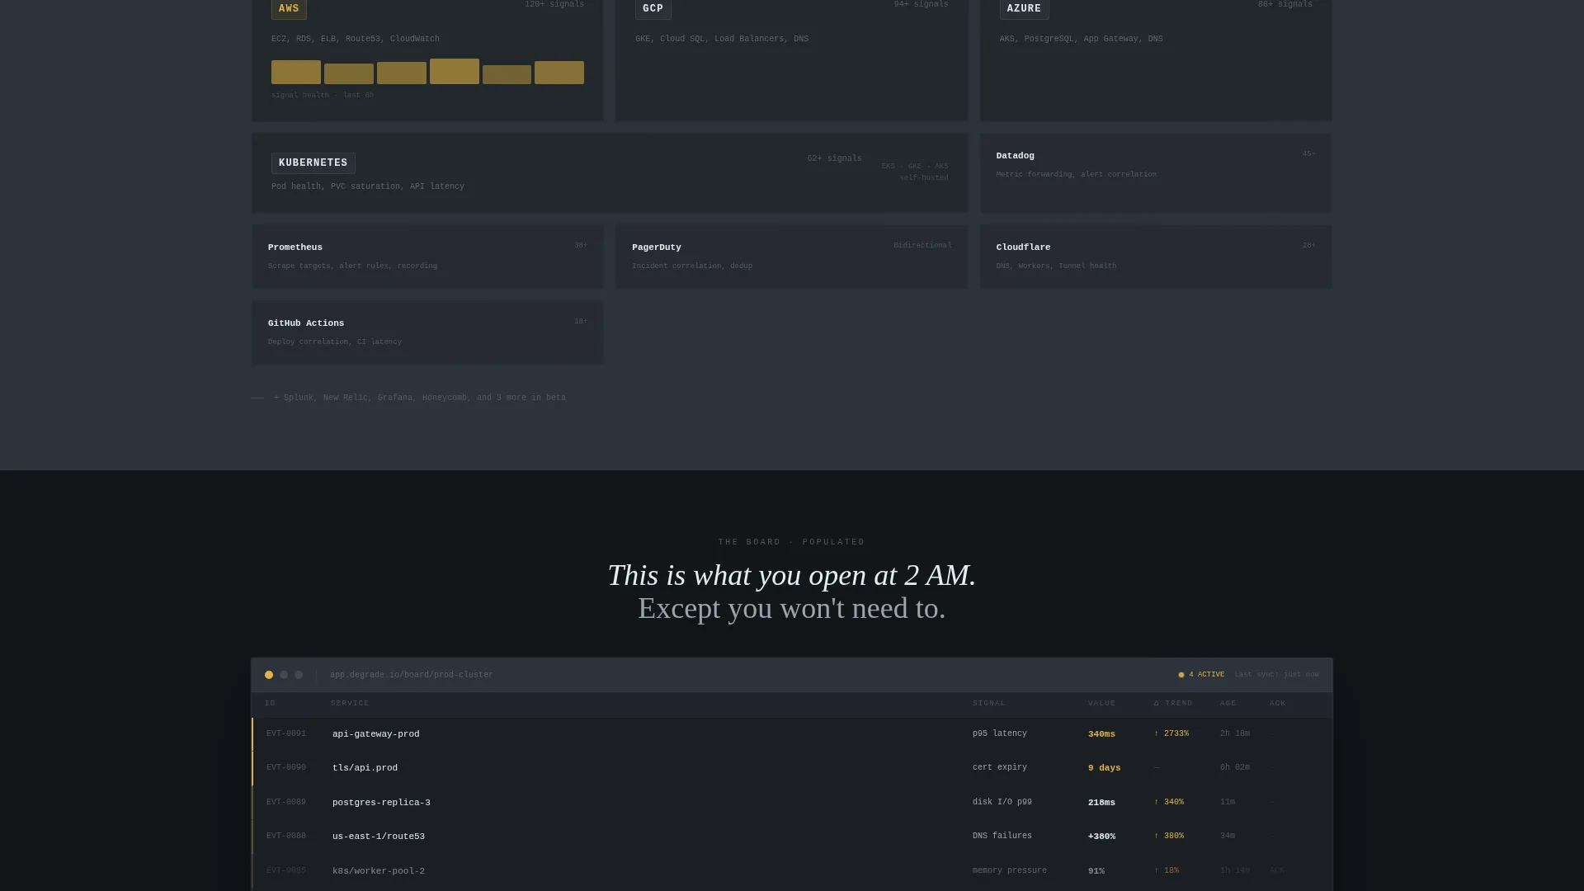Click the SERVICE column header
Screen dimensions: 1584x891
(350, 704)
